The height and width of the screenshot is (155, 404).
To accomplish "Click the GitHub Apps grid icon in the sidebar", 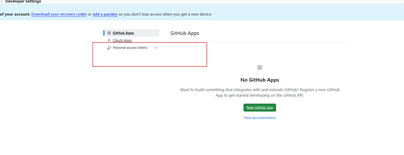I will point(109,33).
